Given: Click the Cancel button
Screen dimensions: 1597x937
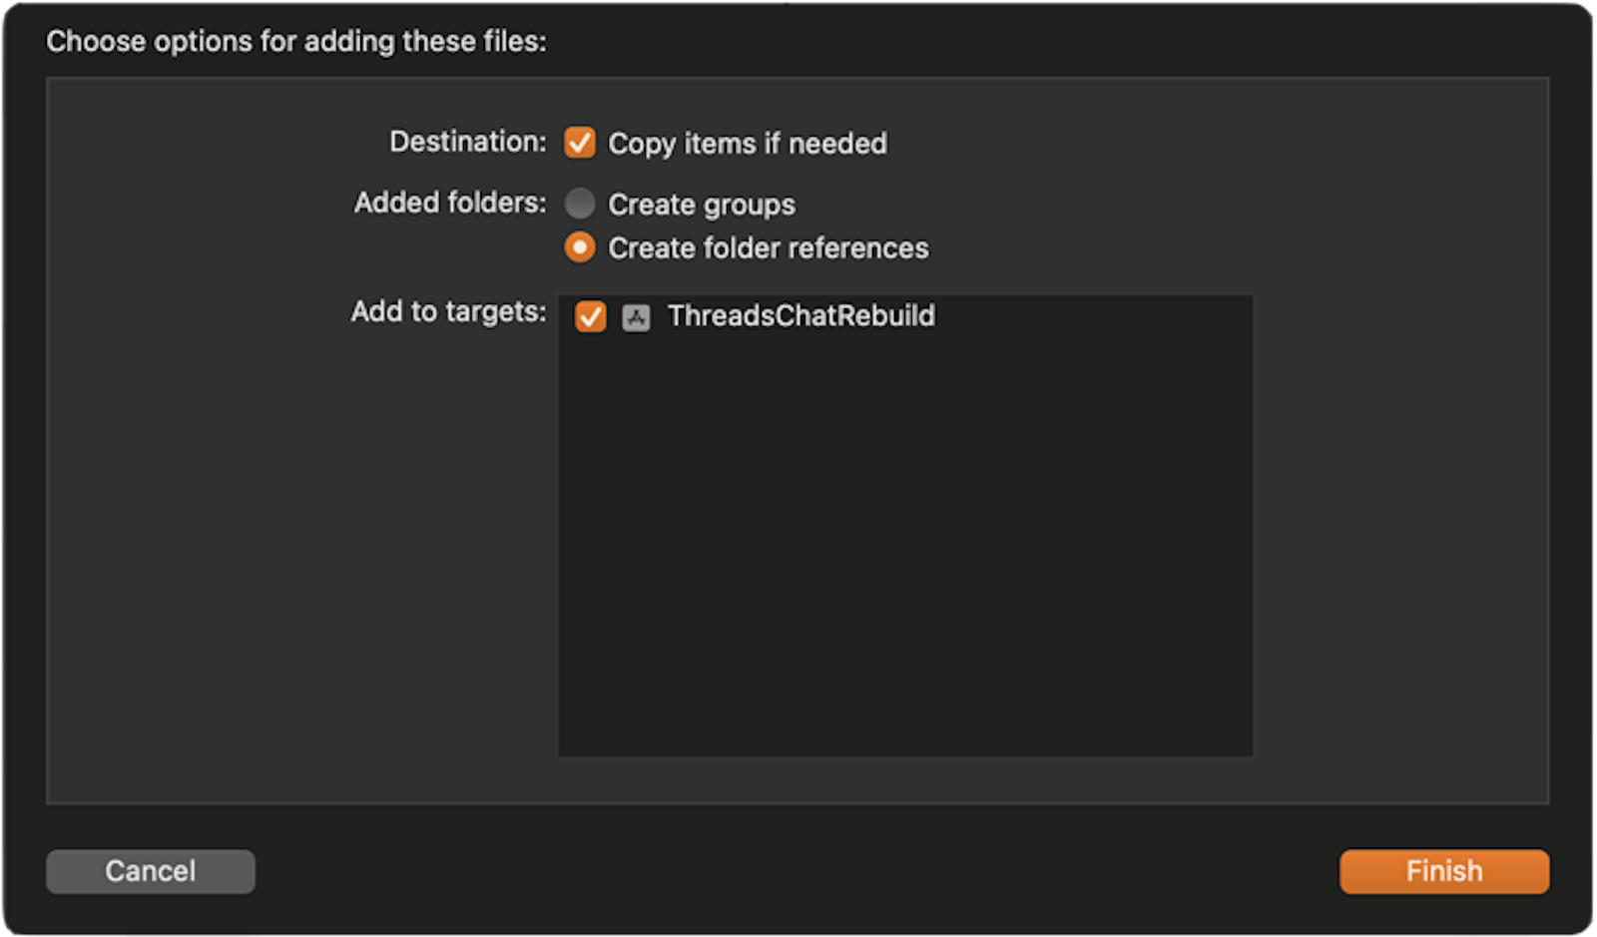Looking at the screenshot, I should [149, 870].
